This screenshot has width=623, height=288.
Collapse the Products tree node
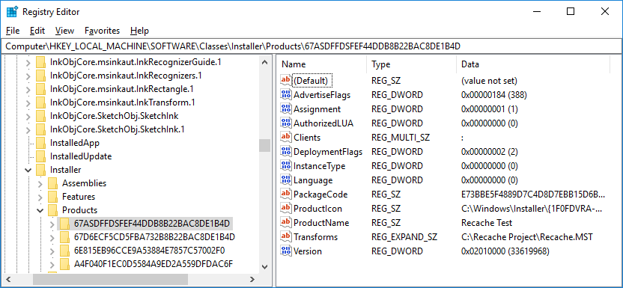coord(40,210)
